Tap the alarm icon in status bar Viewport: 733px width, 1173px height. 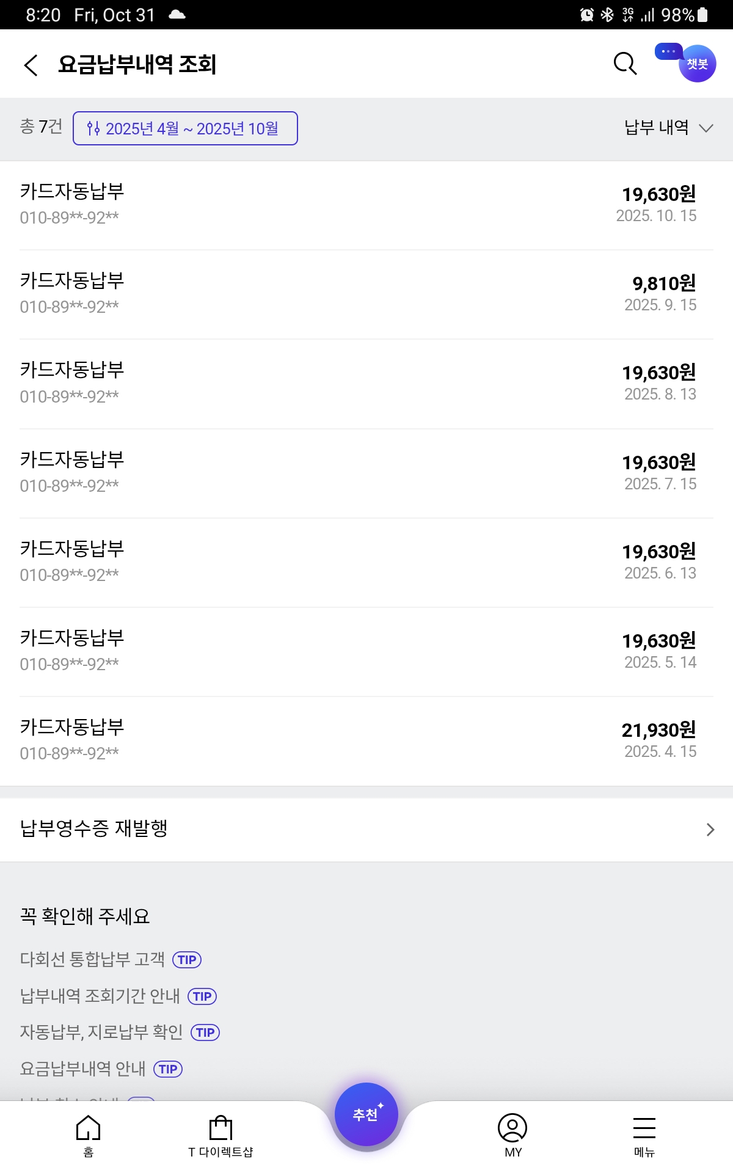pyautogui.click(x=586, y=15)
